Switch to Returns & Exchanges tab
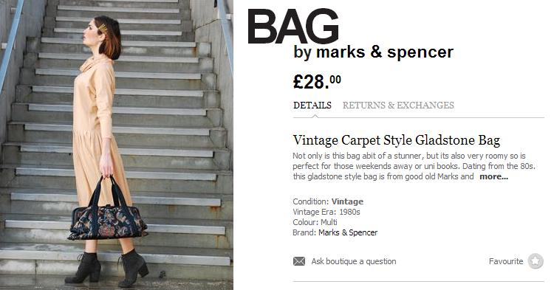554x290 pixels. [398, 105]
